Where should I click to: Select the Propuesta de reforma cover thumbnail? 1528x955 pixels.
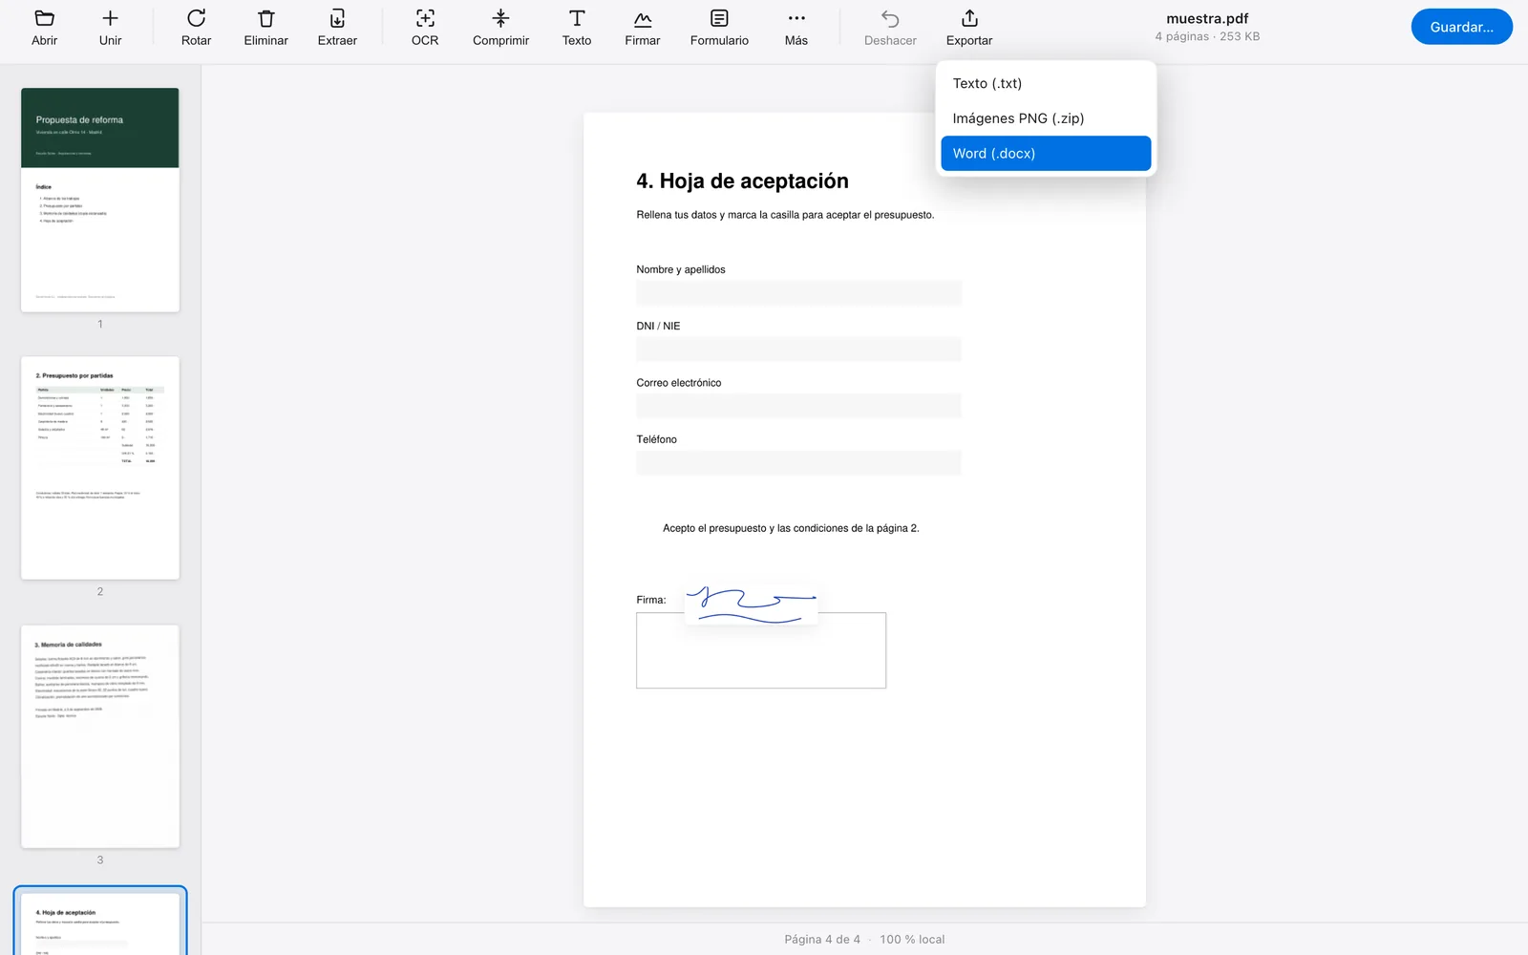tap(100, 200)
